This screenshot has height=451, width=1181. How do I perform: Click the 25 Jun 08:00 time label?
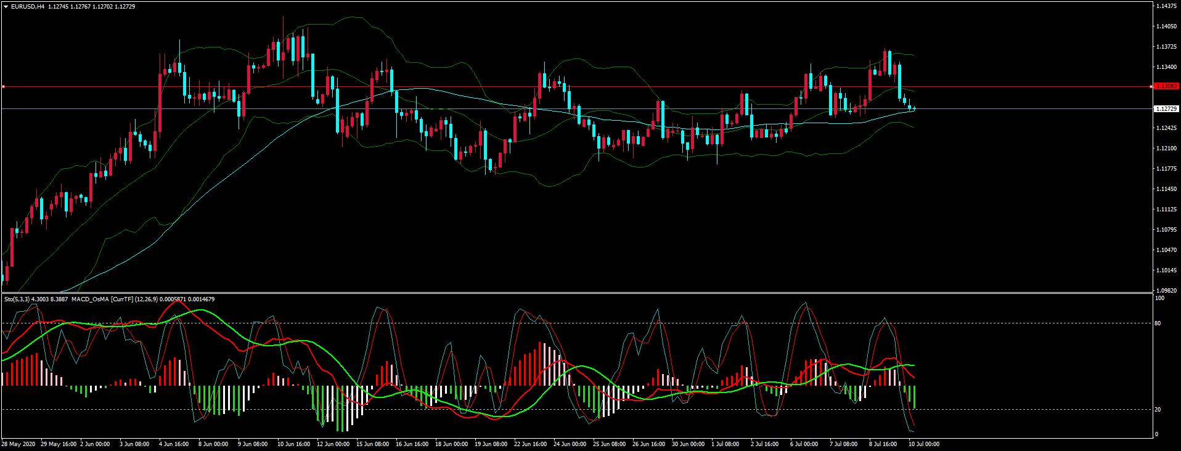(x=610, y=444)
